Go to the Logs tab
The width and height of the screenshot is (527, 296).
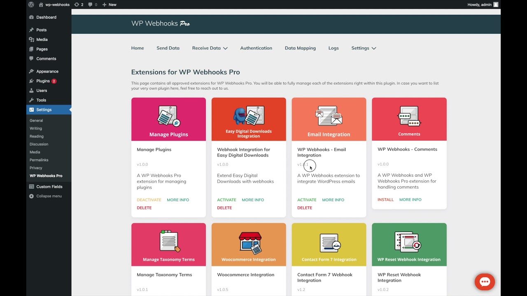(333, 48)
